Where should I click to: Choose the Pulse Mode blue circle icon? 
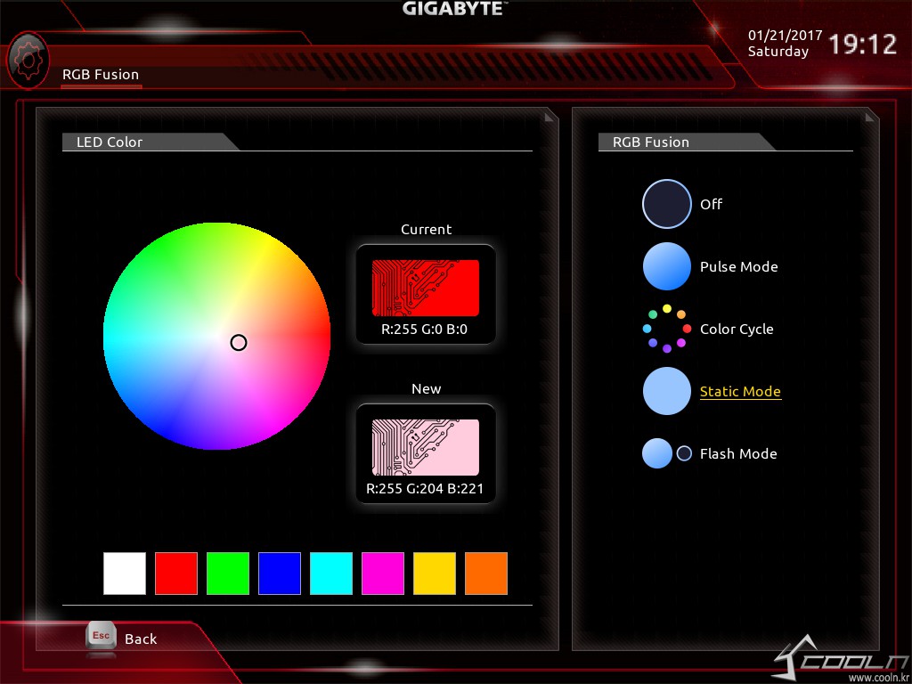click(666, 266)
